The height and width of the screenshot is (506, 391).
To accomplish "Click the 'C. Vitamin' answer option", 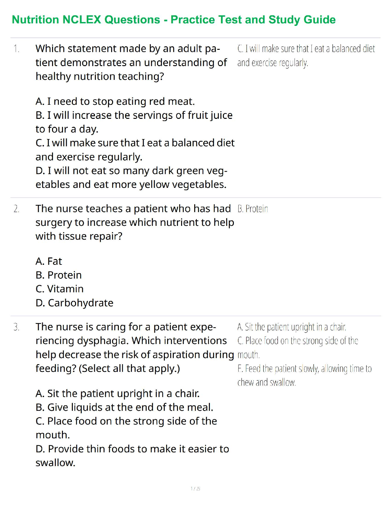I will (x=59, y=289).
